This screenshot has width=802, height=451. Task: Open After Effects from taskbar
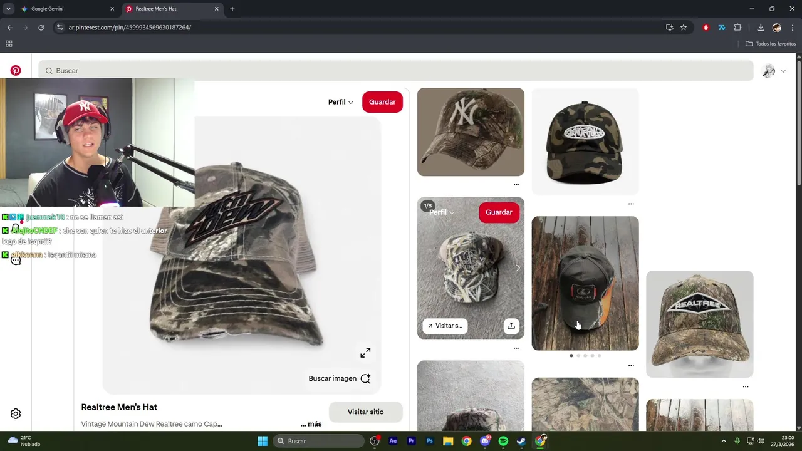point(393,441)
